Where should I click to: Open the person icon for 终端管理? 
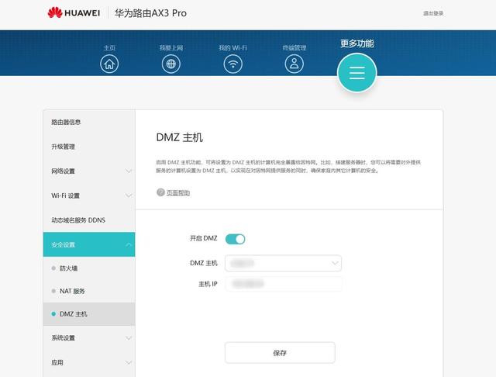tap(294, 64)
